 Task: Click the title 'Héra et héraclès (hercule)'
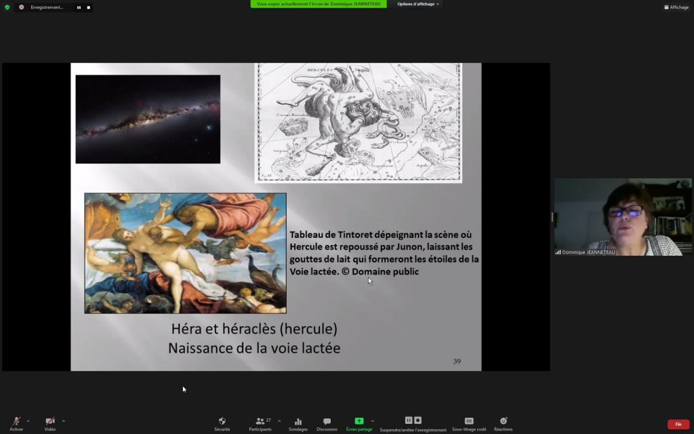click(254, 329)
